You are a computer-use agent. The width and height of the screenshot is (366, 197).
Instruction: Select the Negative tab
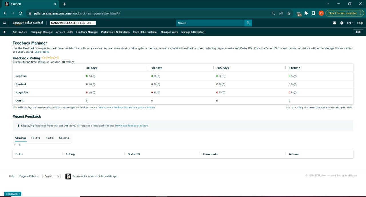64,138
